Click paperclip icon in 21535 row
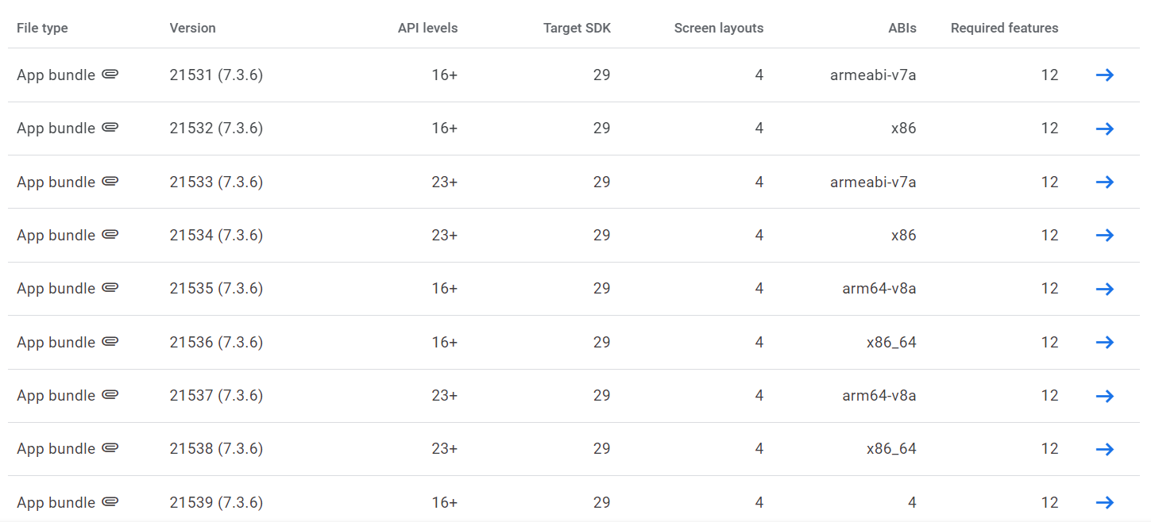The width and height of the screenshot is (1151, 522). pyautogui.click(x=110, y=288)
